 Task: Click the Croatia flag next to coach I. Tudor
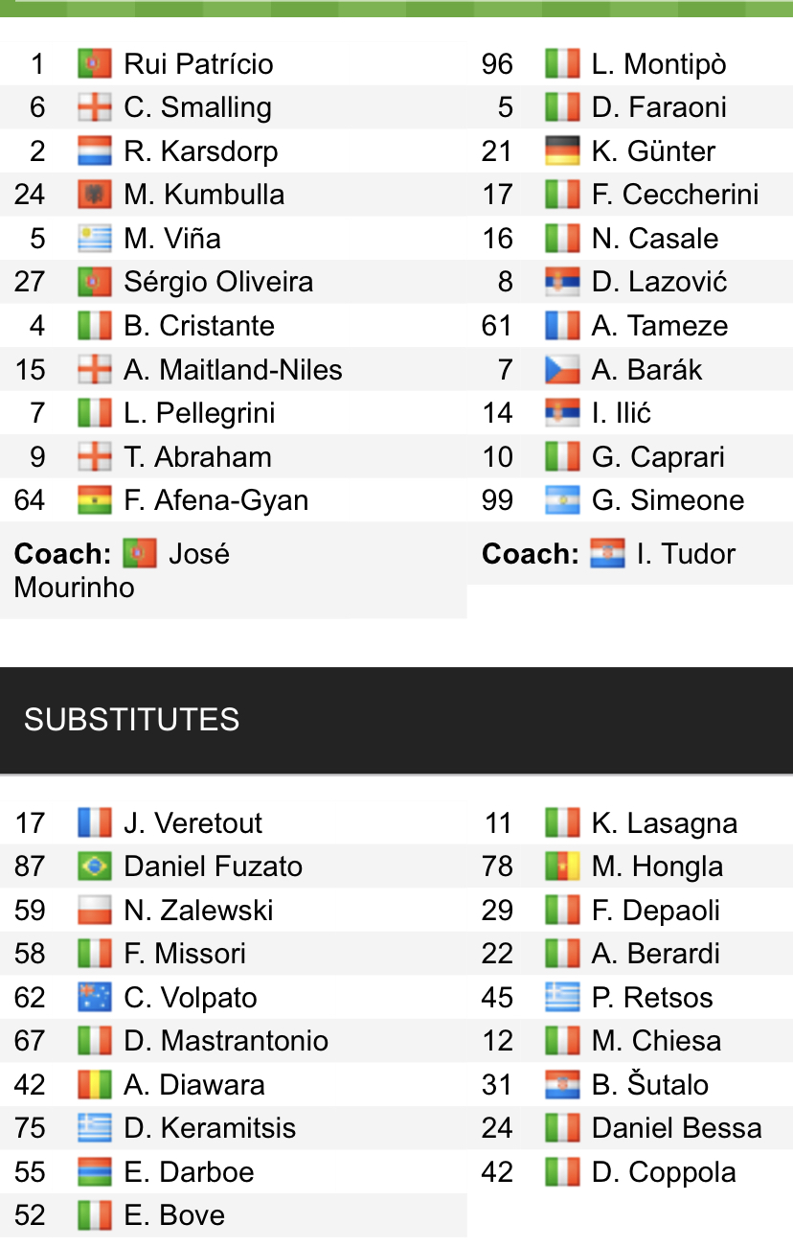608,554
